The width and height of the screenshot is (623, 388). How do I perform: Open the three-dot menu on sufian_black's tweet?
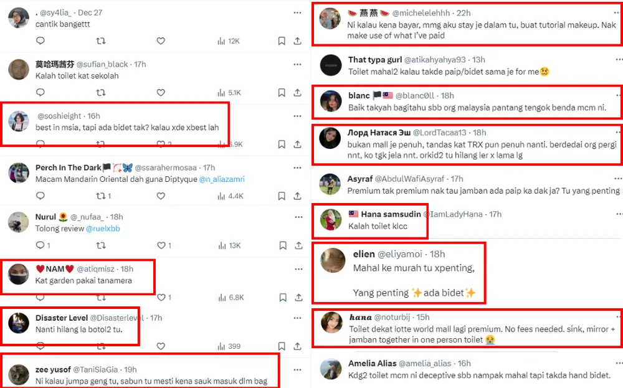[x=298, y=64]
